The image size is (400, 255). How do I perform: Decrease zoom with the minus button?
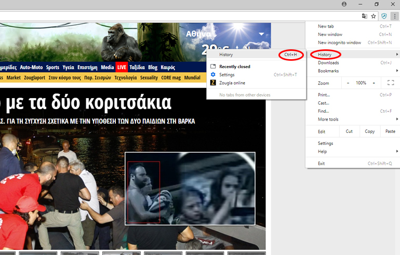point(348,83)
